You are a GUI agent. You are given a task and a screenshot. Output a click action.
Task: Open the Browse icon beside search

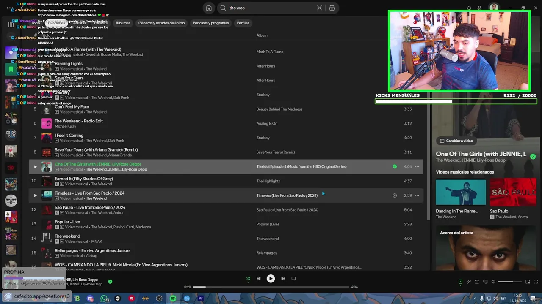point(332,8)
